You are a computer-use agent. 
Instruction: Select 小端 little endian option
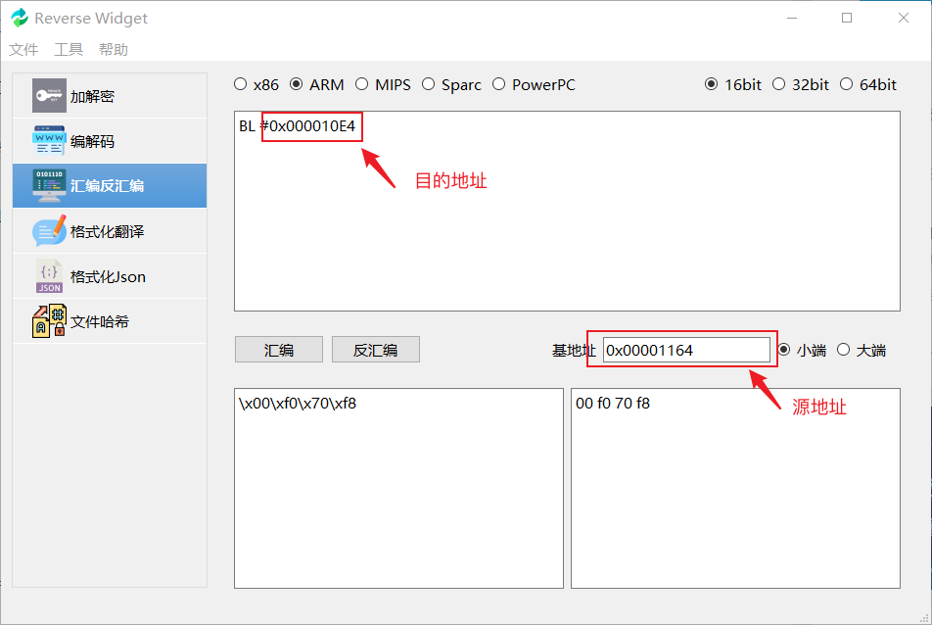coord(803,351)
